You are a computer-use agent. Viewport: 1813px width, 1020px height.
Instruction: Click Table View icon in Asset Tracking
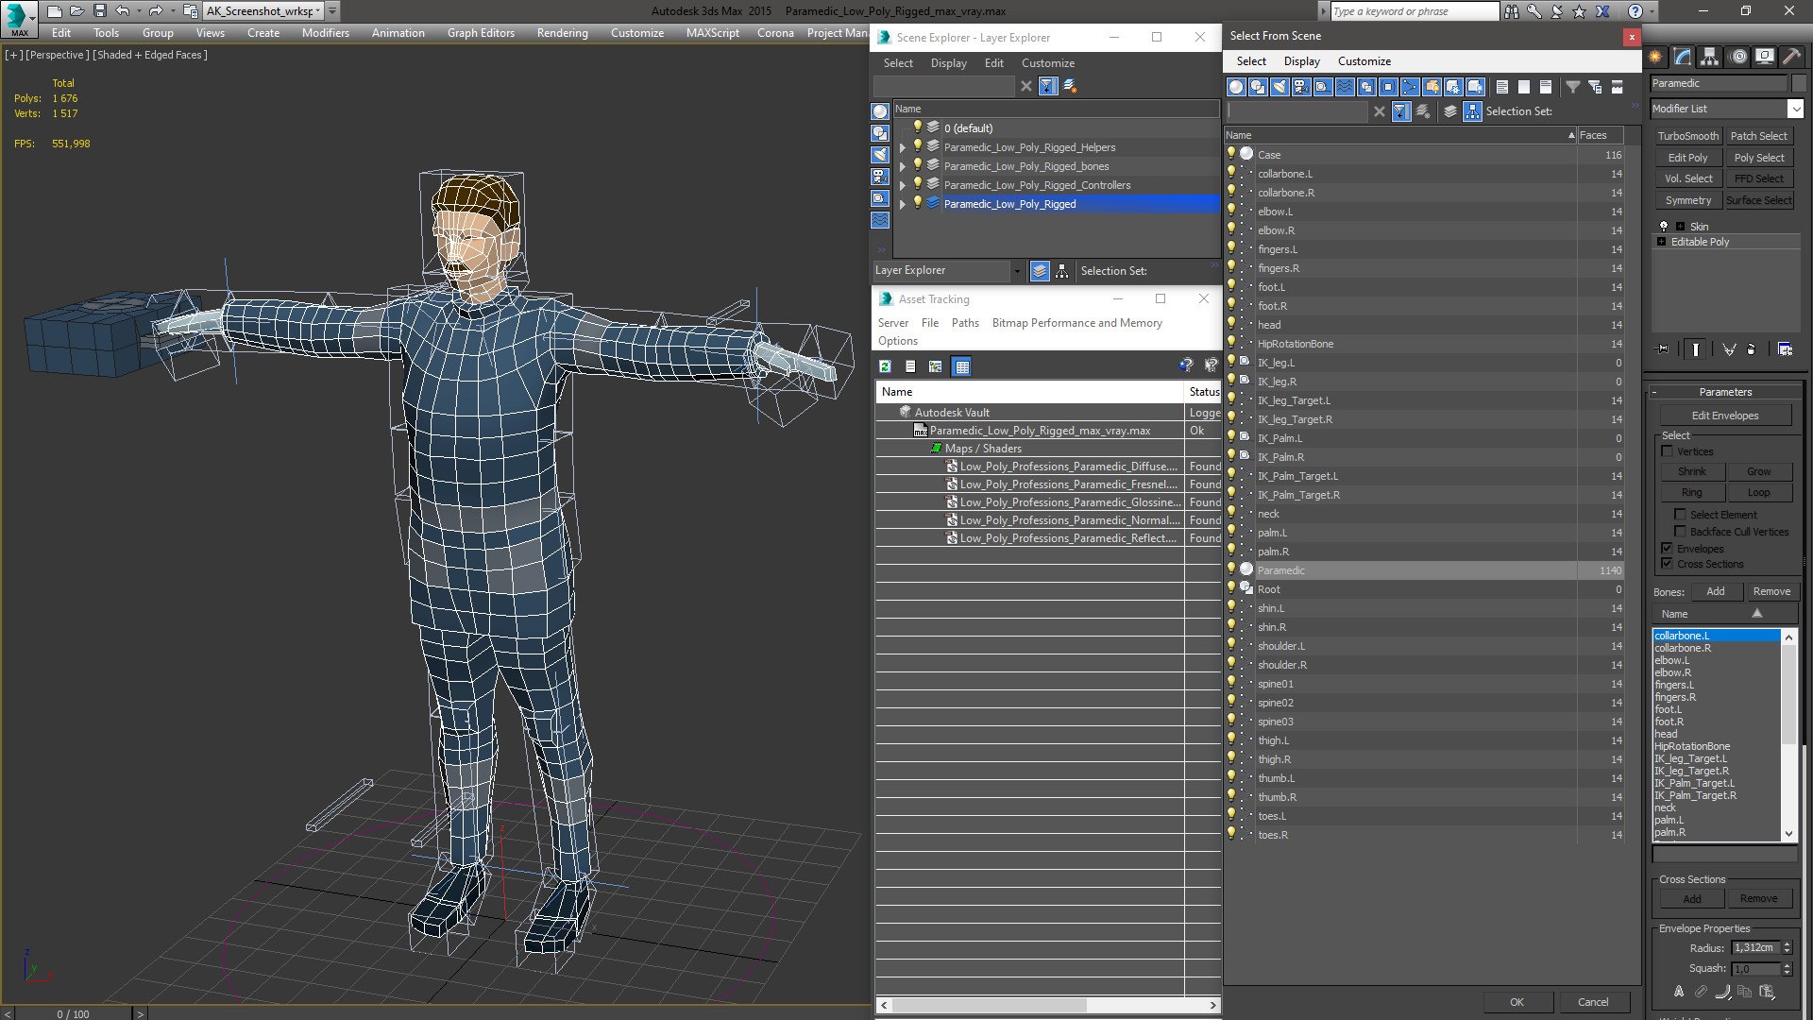tap(961, 366)
